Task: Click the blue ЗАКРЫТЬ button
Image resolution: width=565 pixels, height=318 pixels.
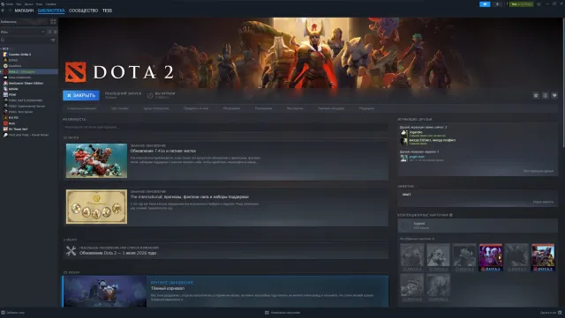Action: pyautogui.click(x=81, y=95)
